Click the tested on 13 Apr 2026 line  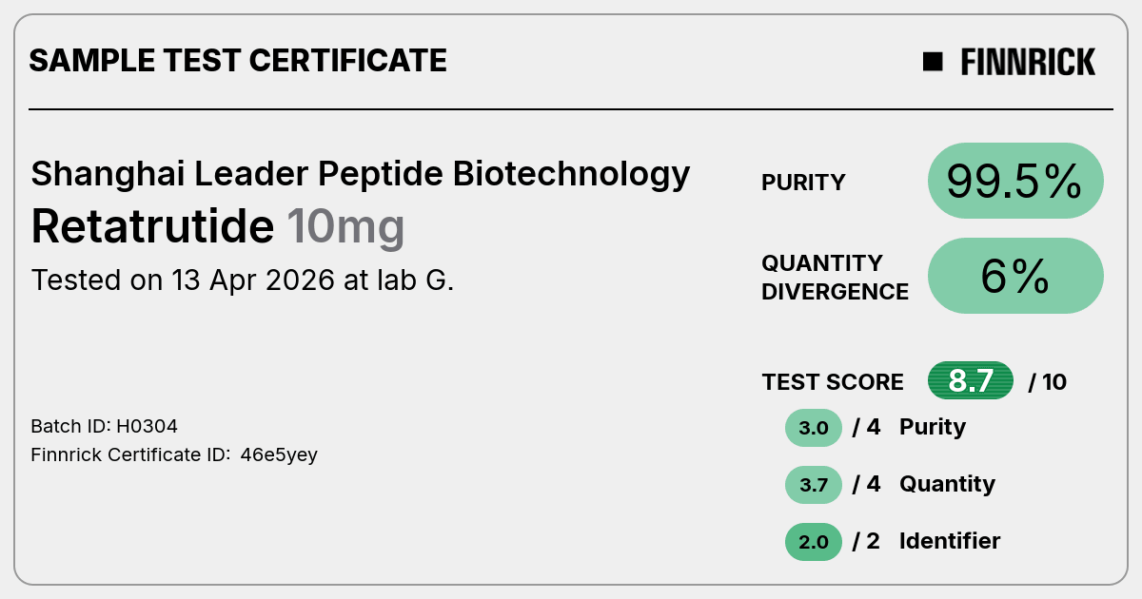[x=243, y=280]
